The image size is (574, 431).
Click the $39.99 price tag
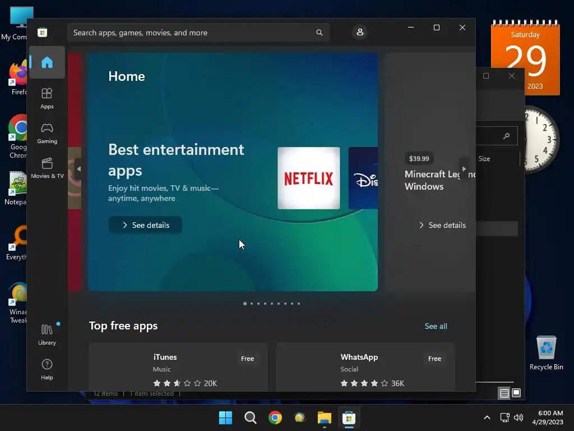[x=419, y=159]
